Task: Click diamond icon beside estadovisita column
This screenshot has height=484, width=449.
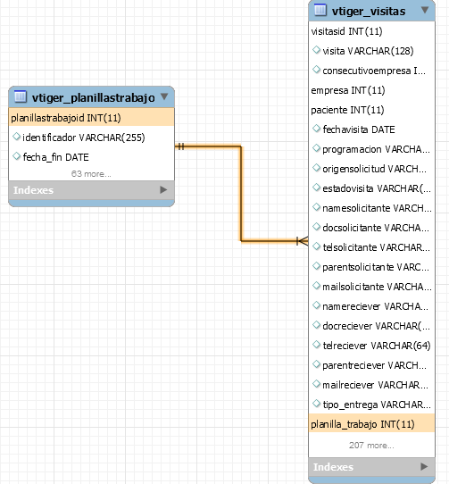Action: (316, 188)
